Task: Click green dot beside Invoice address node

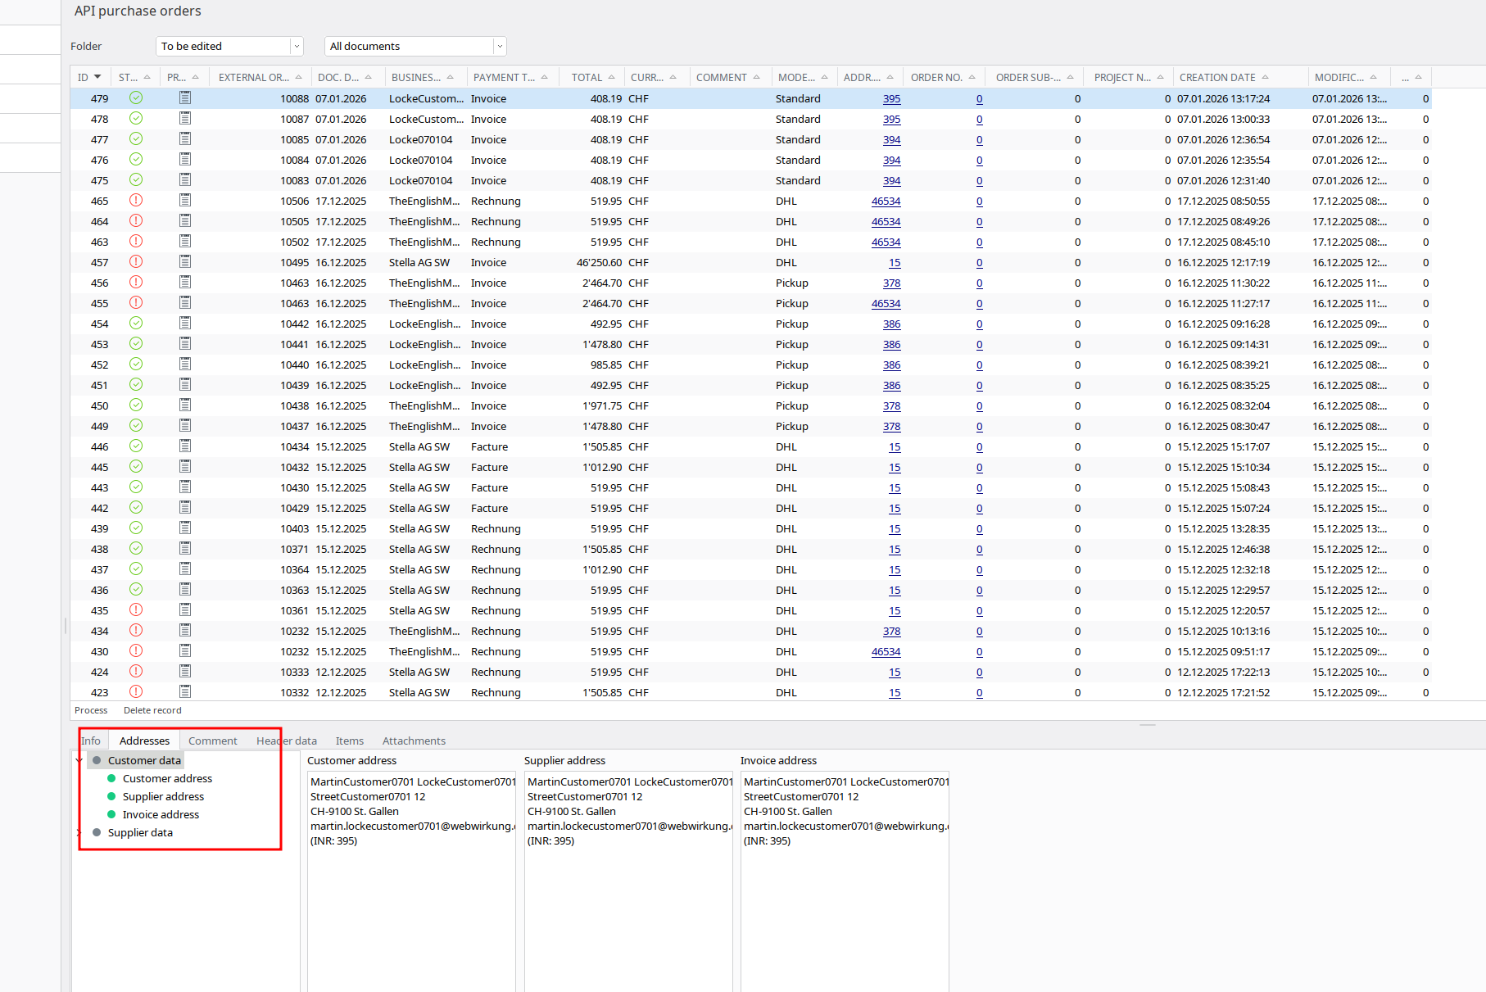Action: tap(111, 814)
